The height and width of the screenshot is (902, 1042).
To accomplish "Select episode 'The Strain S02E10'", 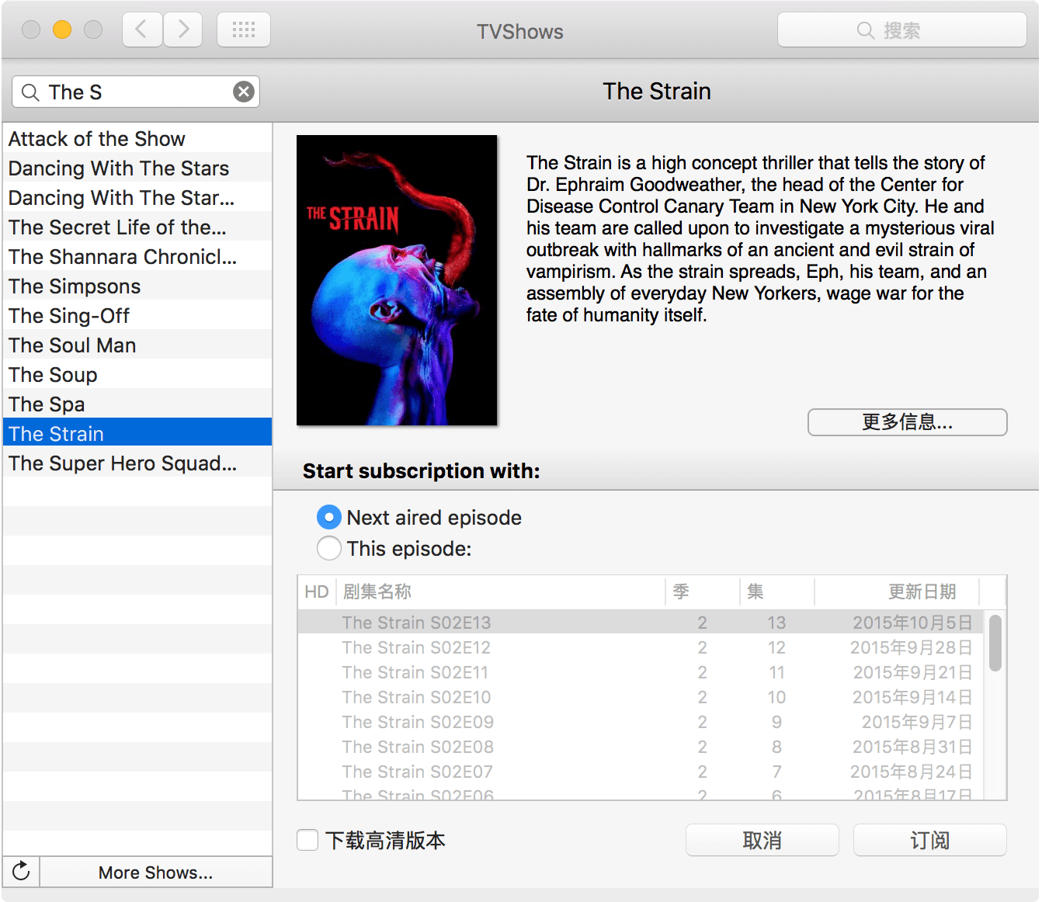I will pos(641,697).
